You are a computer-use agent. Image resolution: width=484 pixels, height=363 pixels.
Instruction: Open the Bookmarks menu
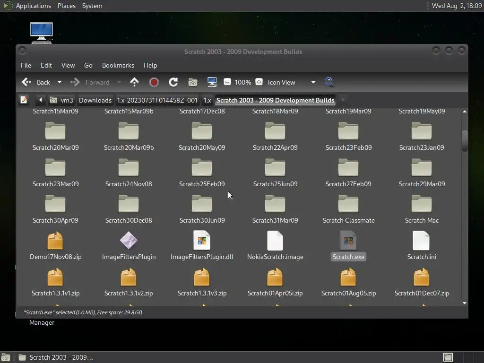coord(118,65)
